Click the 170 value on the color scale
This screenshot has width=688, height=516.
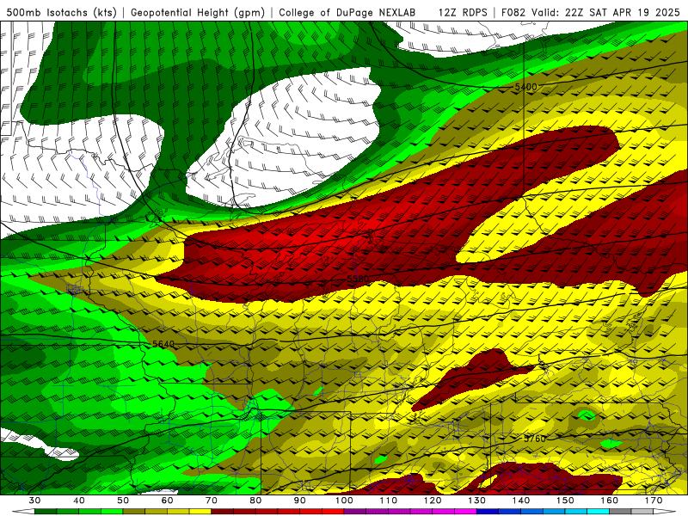tap(654, 501)
